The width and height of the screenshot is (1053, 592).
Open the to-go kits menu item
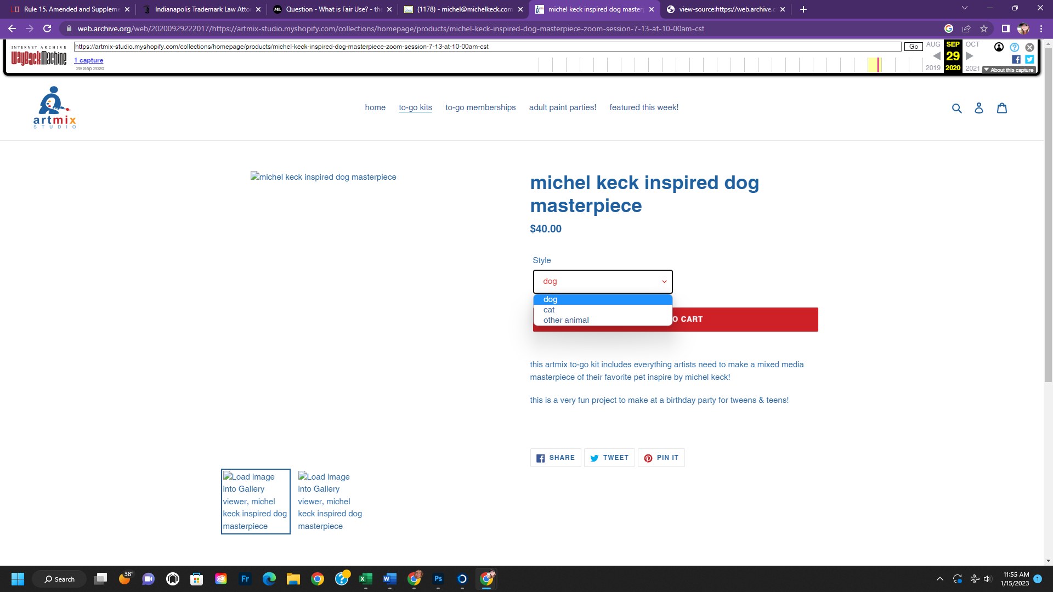[415, 108]
